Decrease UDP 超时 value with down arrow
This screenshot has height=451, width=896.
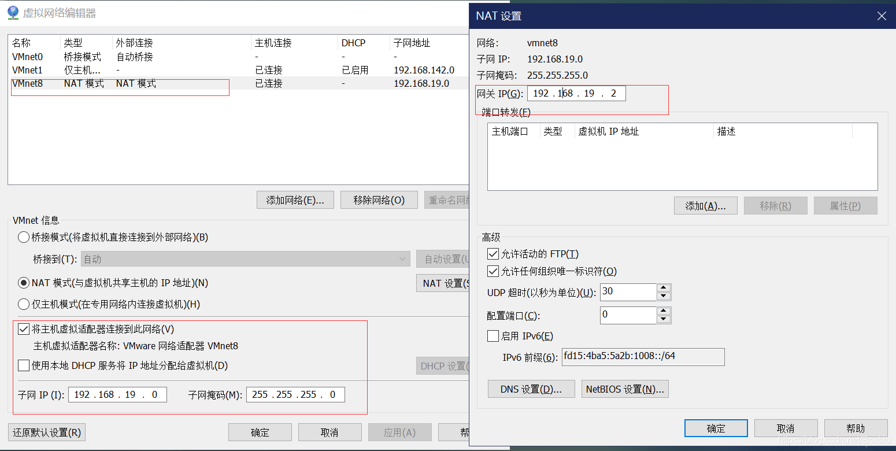pos(664,296)
